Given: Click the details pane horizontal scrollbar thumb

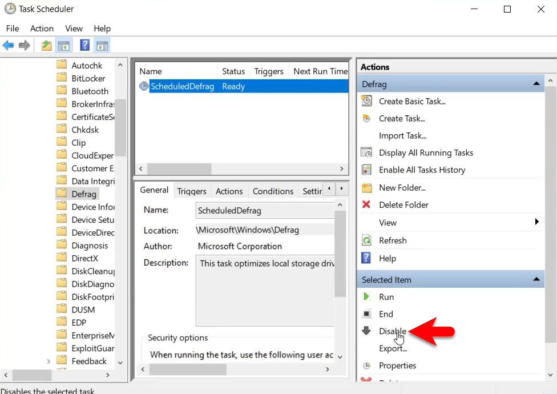Looking at the screenshot, I should click(x=188, y=369).
